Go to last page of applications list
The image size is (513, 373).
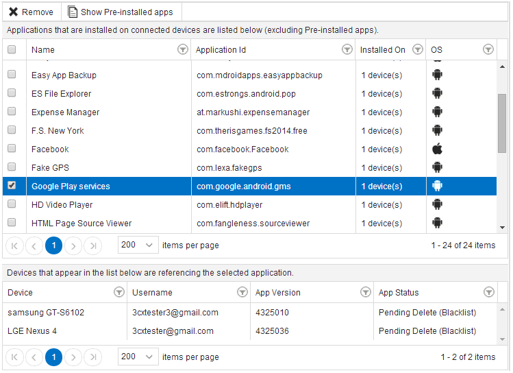93,245
